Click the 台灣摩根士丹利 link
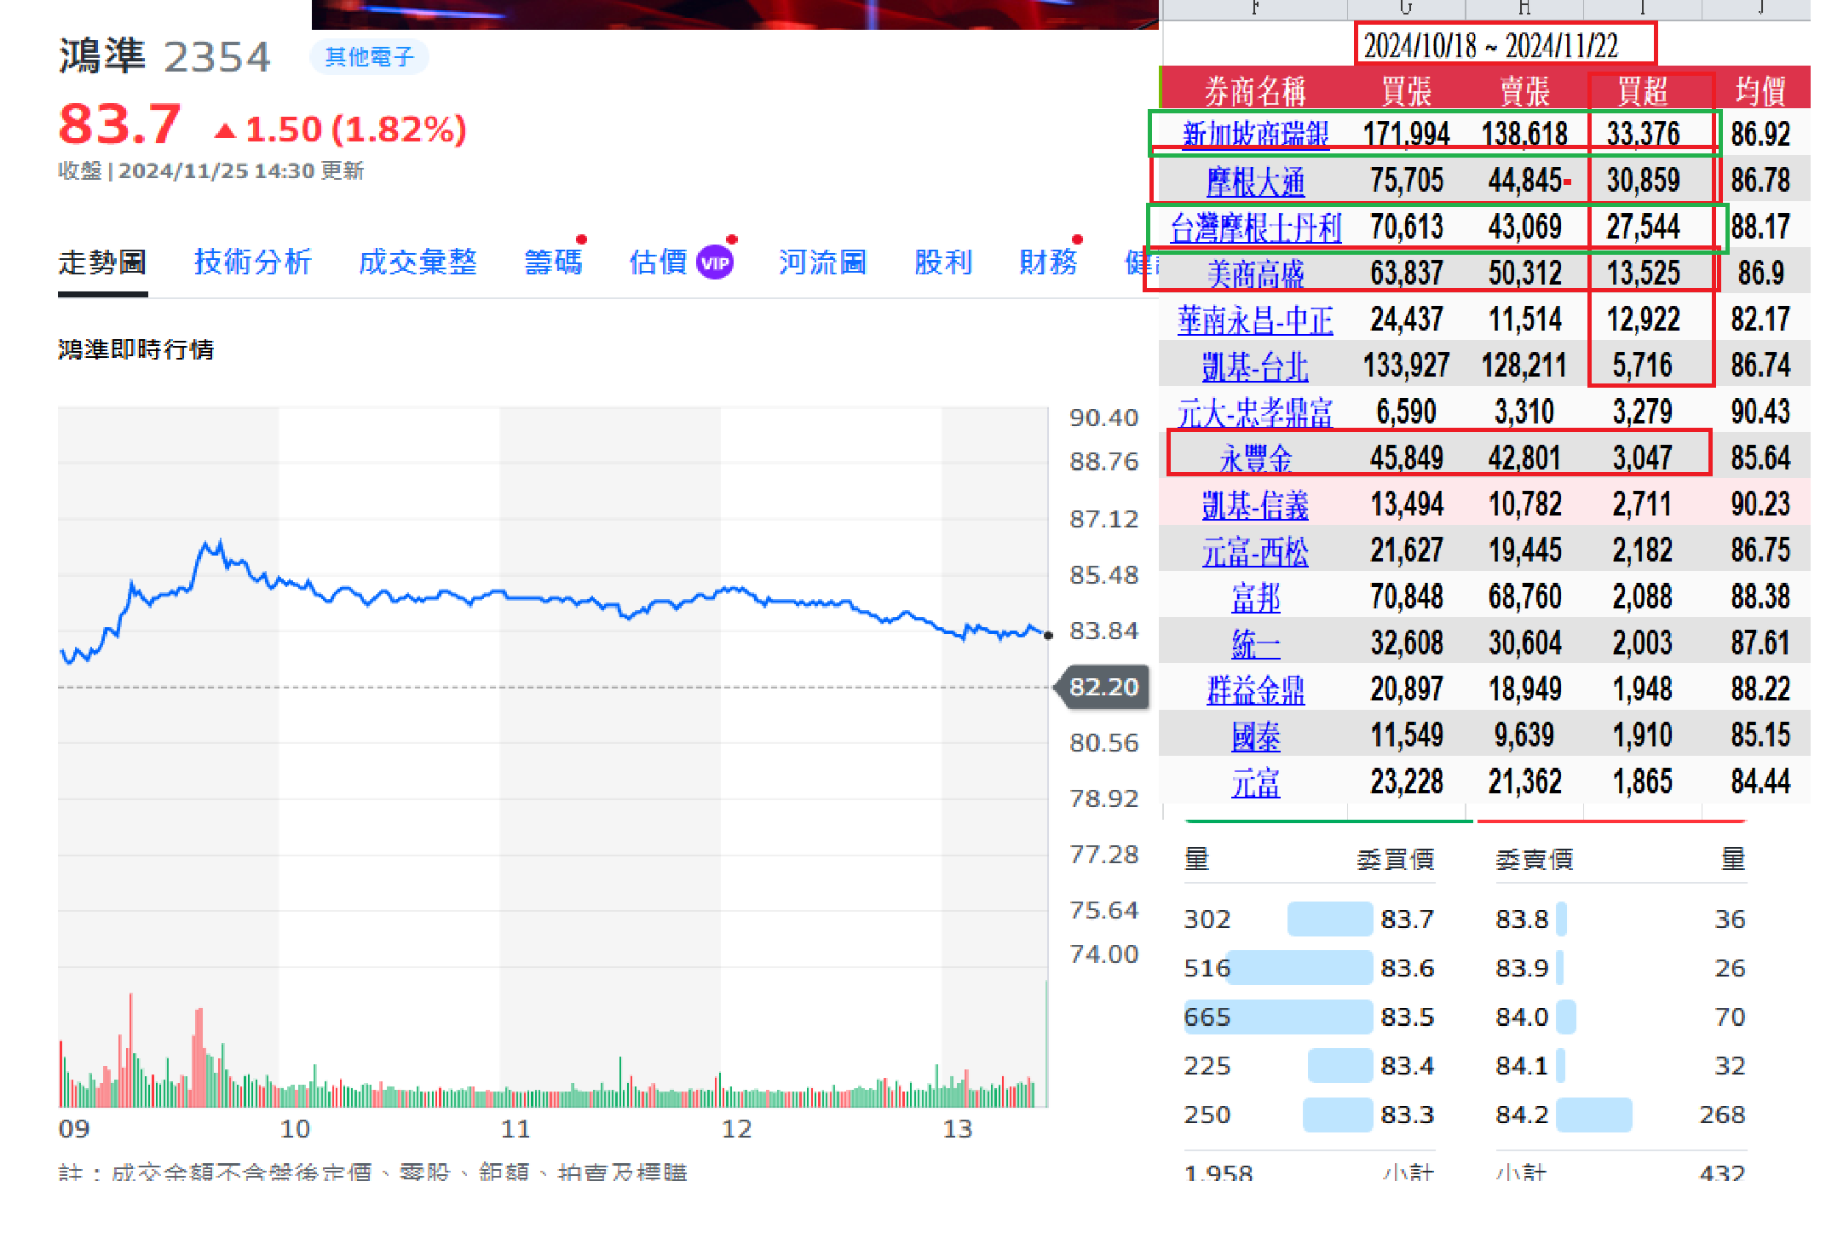Image resolution: width=1826 pixels, height=1233 pixels. click(1255, 228)
